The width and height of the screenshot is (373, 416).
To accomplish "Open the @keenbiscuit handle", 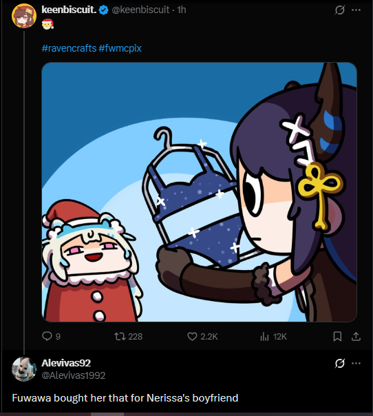I will [x=140, y=10].
